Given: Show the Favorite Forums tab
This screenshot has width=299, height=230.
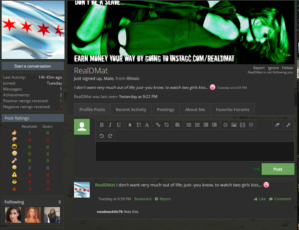Looking at the screenshot, I should point(233,110).
